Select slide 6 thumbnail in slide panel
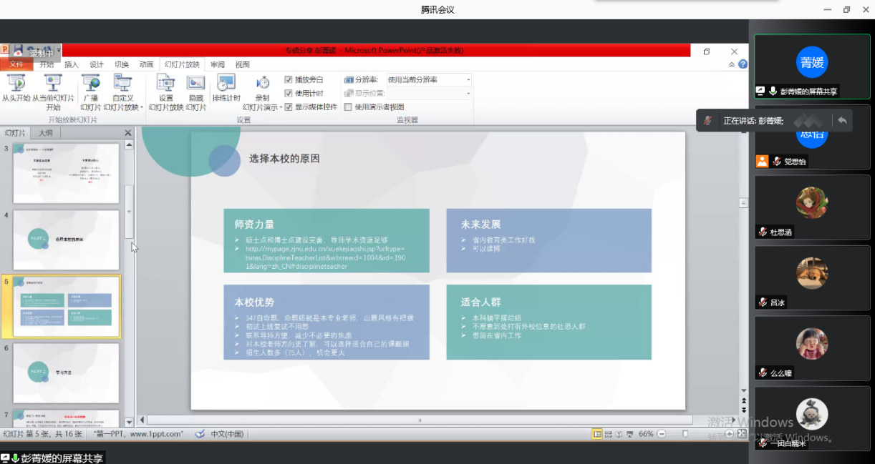 tap(66, 372)
